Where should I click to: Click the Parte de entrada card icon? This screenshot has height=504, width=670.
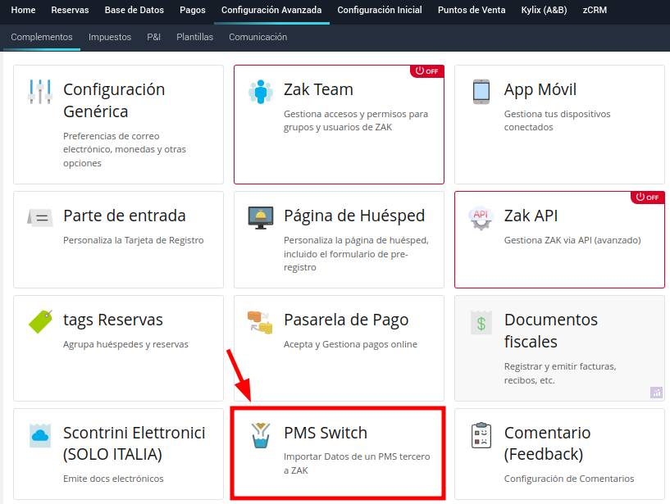(40, 217)
